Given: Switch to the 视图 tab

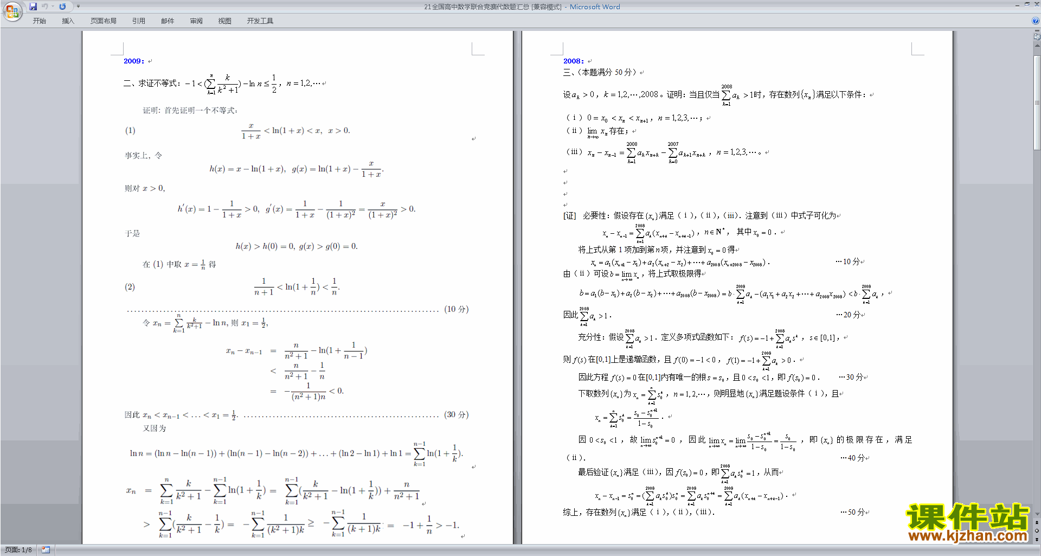Looking at the screenshot, I should click(224, 21).
